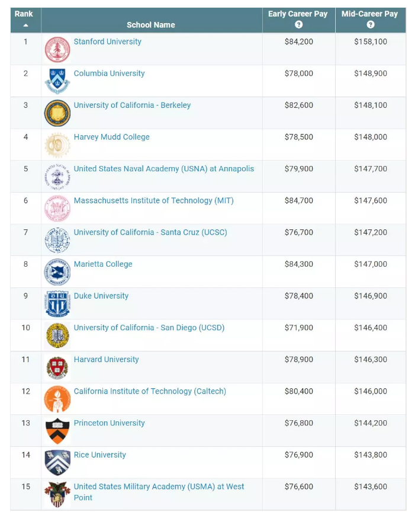Image resolution: width=418 pixels, height=518 pixels.
Task: Open the Marietta College link
Action: (x=103, y=264)
